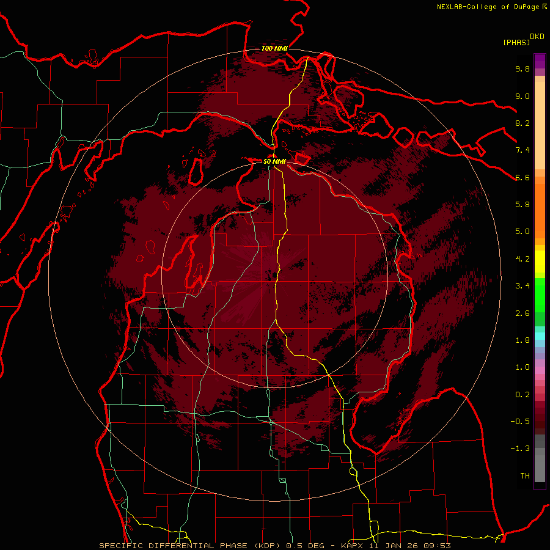This screenshot has height=550, width=550.
Task: Click the 5.8 color scale value
Action: [522, 205]
